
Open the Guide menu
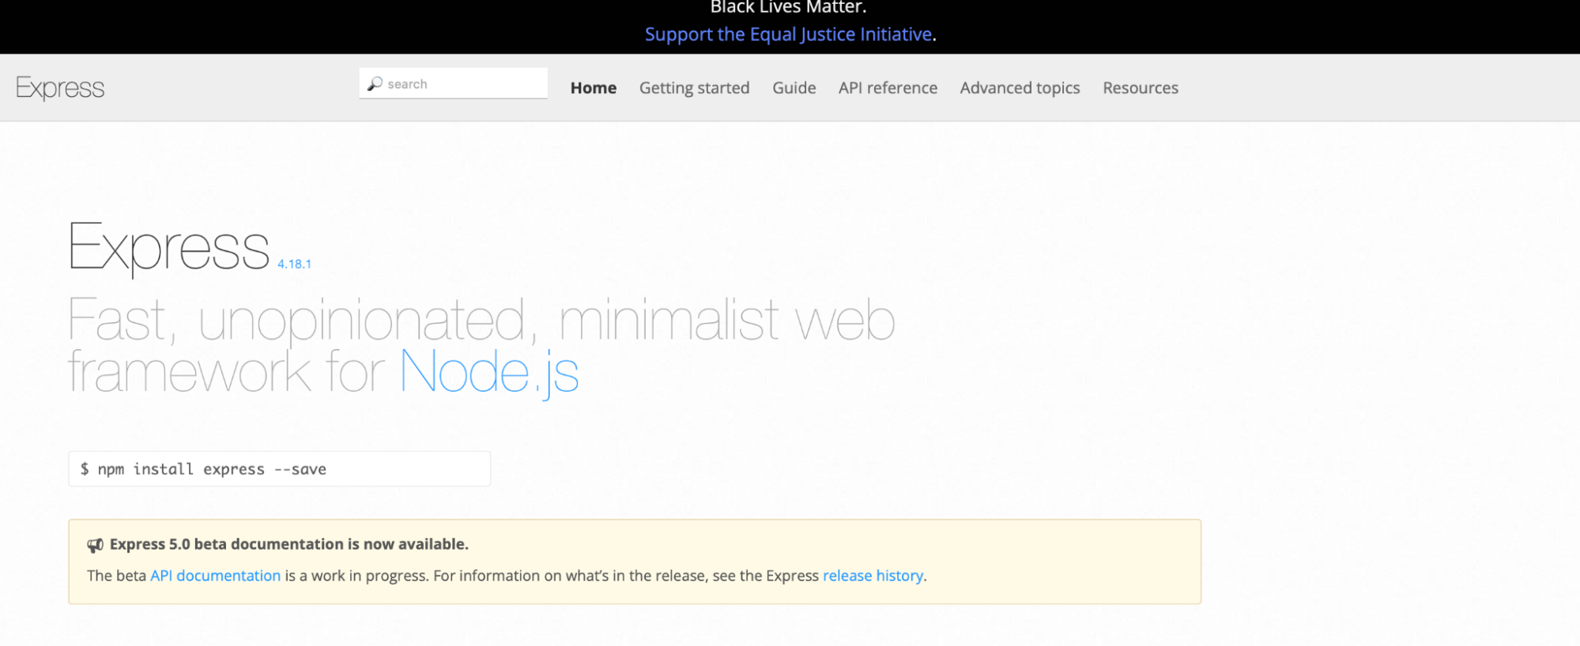coord(794,88)
